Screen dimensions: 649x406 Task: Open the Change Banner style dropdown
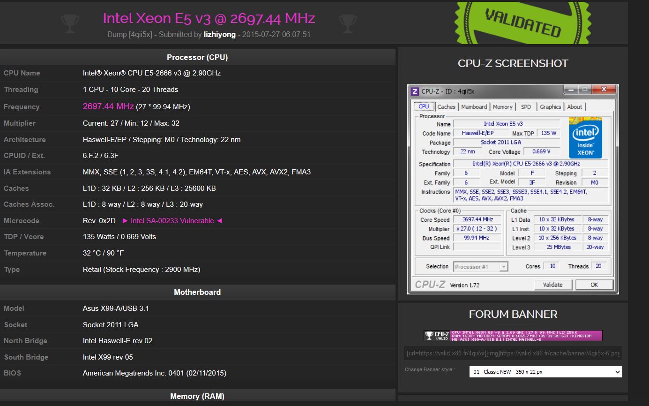[546, 372]
